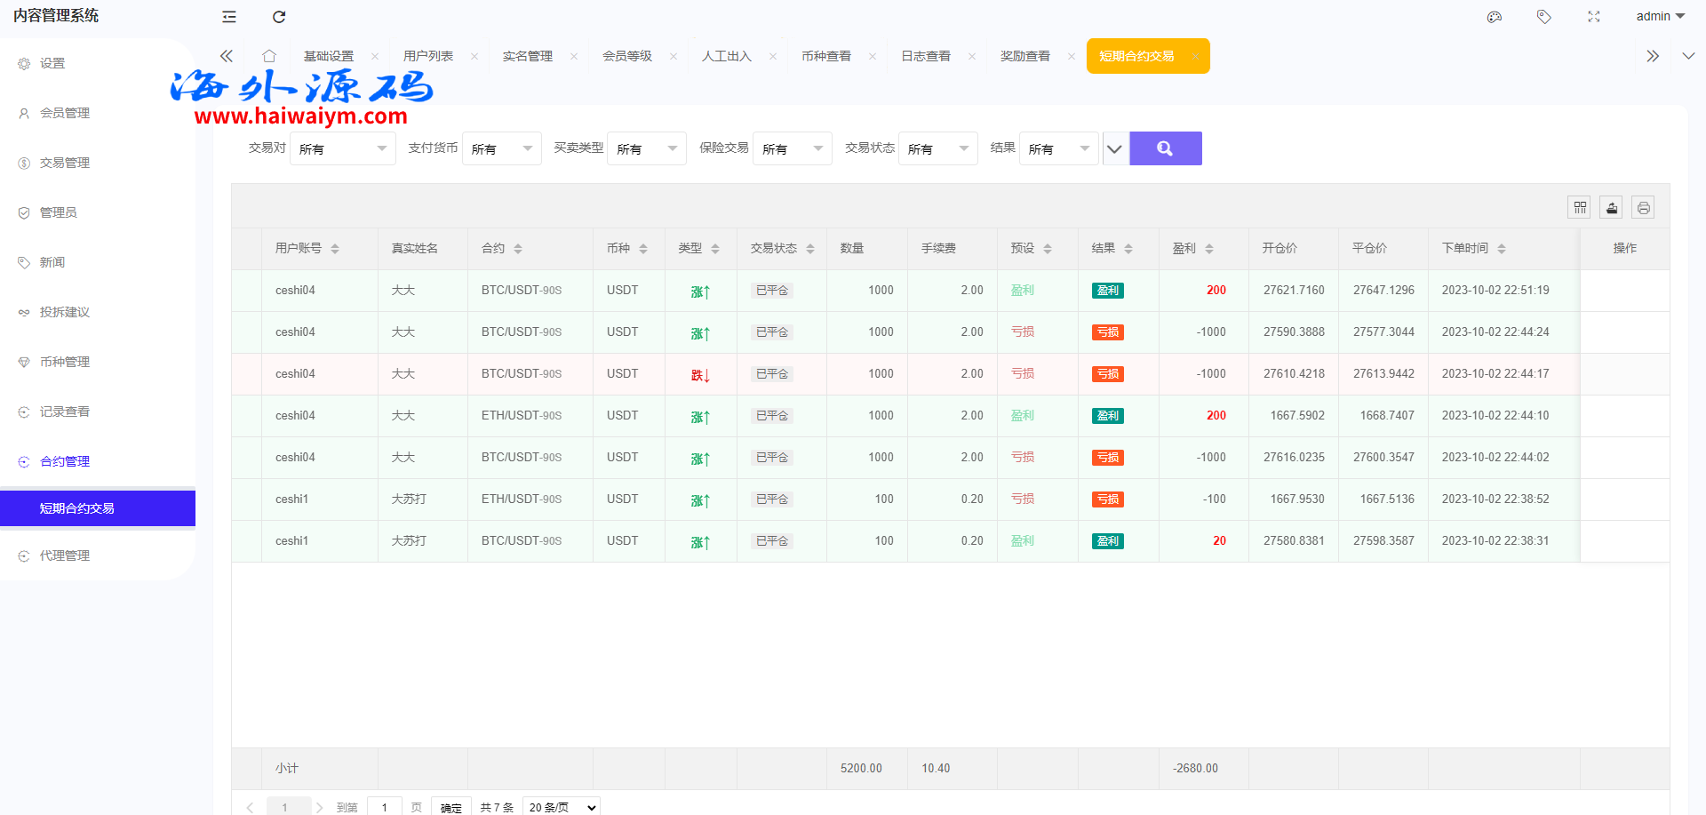Screen dimensions: 1706x815
Task: Refresh the page with reload icon
Action: coord(279,17)
